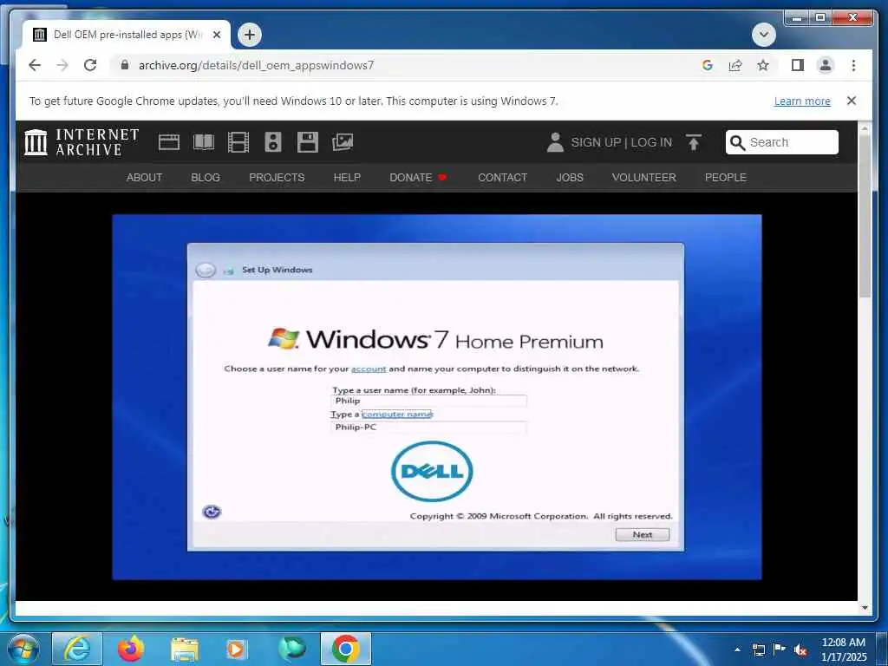Screen dimensions: 888x666
Task: Open the Software floppy disk icon
Action: click(308, 142)
